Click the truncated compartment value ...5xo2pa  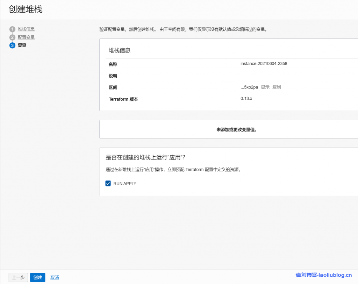[249, 87]
